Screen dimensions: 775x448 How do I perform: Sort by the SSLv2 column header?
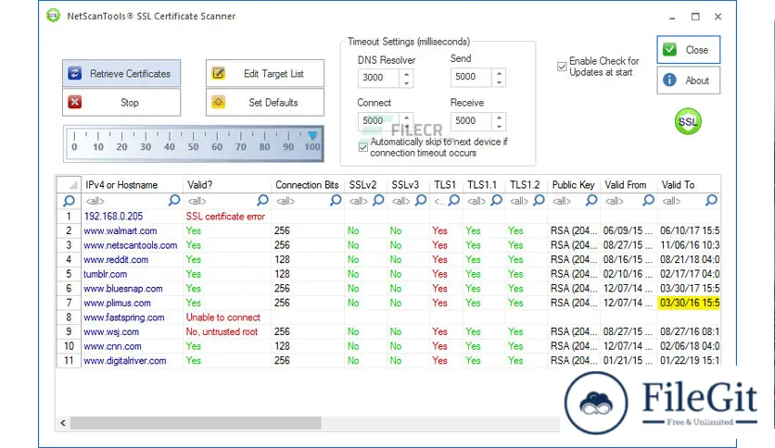(x=366, y=184)
